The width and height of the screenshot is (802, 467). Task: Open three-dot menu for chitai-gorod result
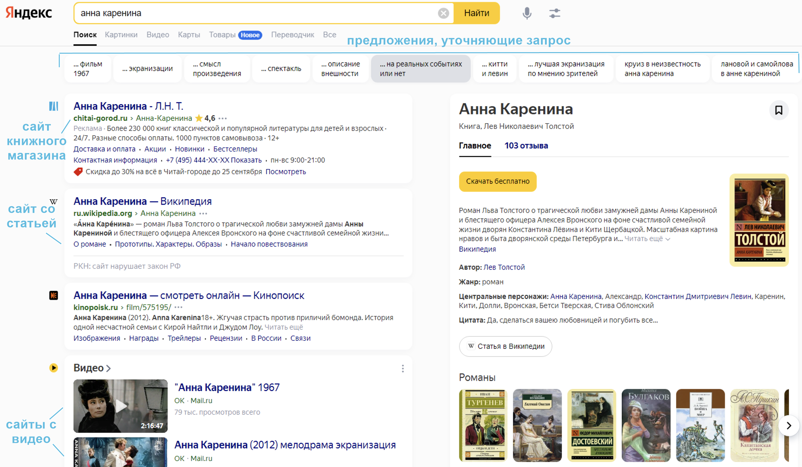(223, 118)
